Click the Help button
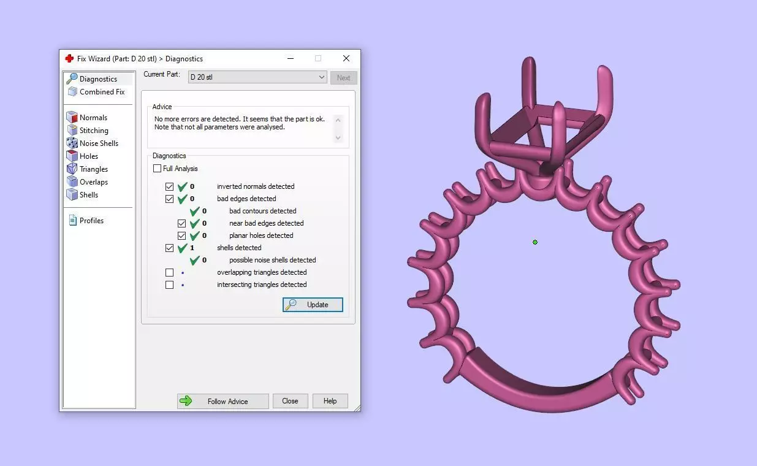Viewport: 757px width, 466px height. click(x=330, y=401)
